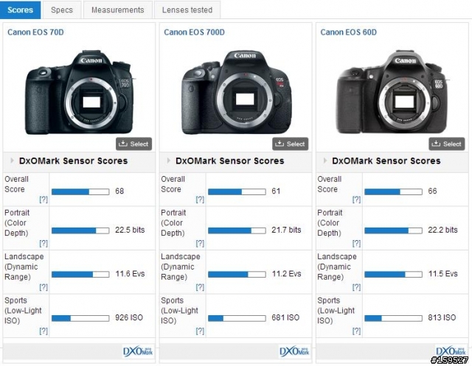Open help [?] for 60D Overall Score
The image size is (472, 366).
(x=357, y=200)
